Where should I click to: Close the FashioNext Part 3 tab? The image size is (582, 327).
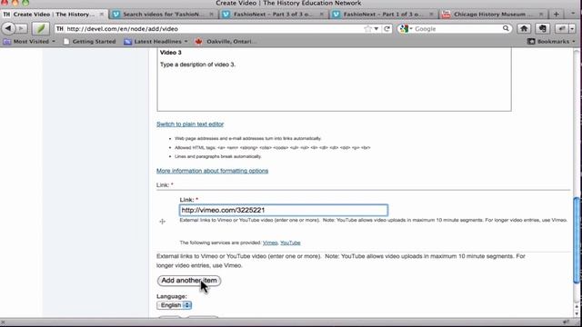pyautogui.click(x=321, y=15)
